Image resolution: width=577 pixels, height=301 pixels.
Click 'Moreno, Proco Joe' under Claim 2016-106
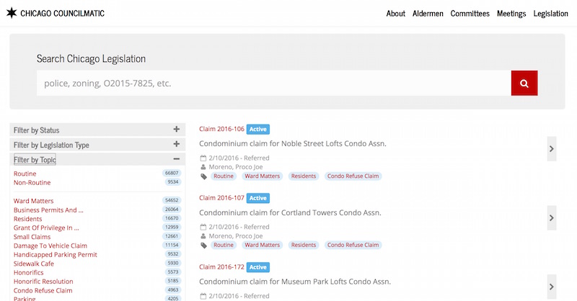point(236,167)
